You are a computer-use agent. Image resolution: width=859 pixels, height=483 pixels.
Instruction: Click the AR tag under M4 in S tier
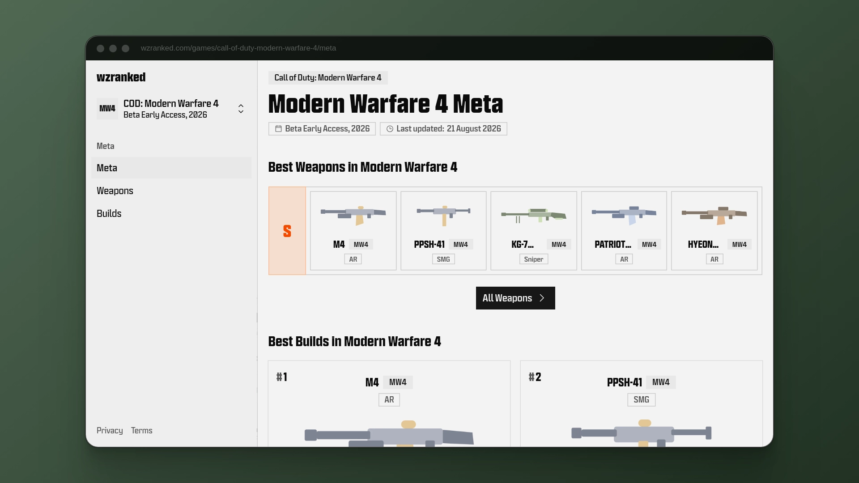coord(353,259)
